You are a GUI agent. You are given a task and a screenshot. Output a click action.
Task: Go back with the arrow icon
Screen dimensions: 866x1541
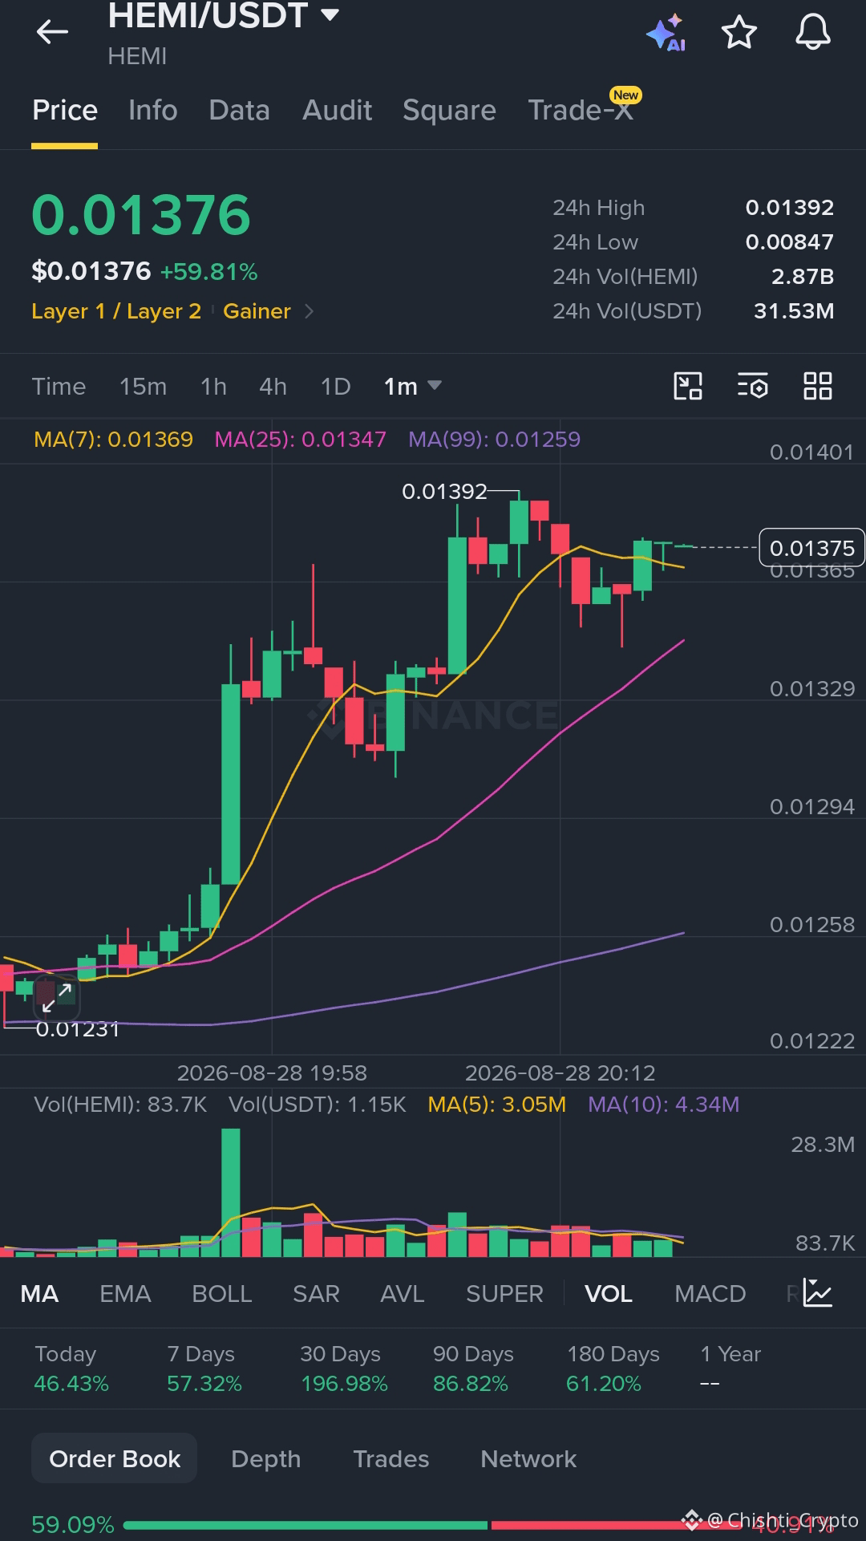pos(52,32)
